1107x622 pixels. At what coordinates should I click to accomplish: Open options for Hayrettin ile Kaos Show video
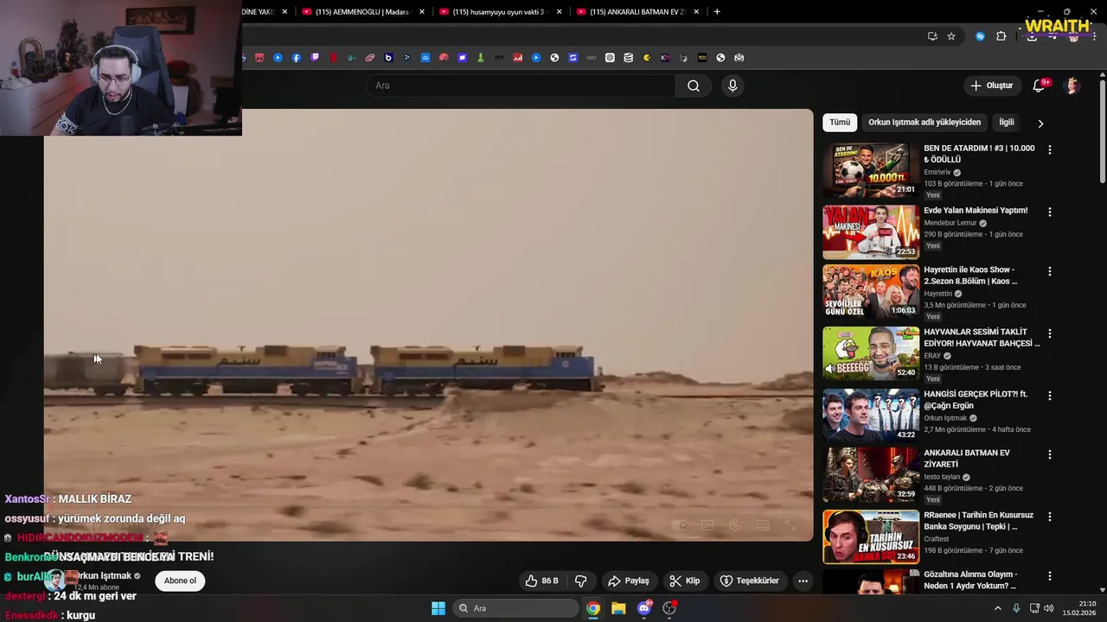(1049, 271)
